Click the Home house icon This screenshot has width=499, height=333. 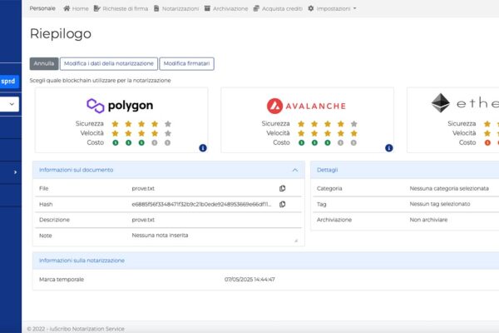tap(67, 8)
